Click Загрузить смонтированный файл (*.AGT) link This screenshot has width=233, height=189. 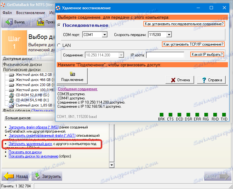click(42, 135)
